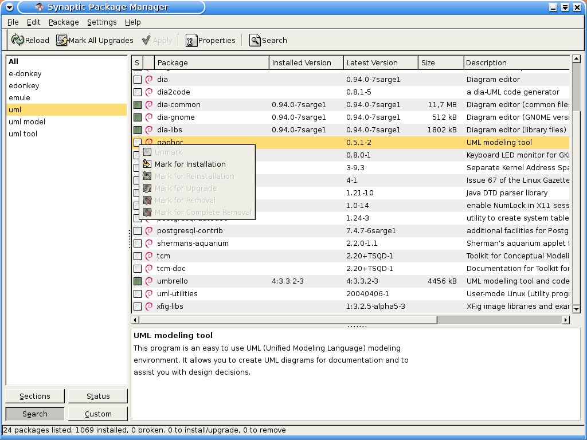Click the installed status box for dia-libs
This screenshot has width=587, height=440.
(x=138, y=130)
